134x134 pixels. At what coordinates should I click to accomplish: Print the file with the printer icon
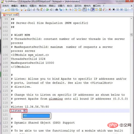pos(29,9)
